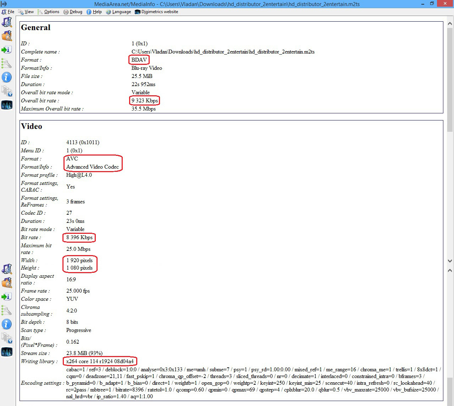Open the View menu
This screenshot has width=454, height=406.
pyautogui.click(x=26, y=12)
